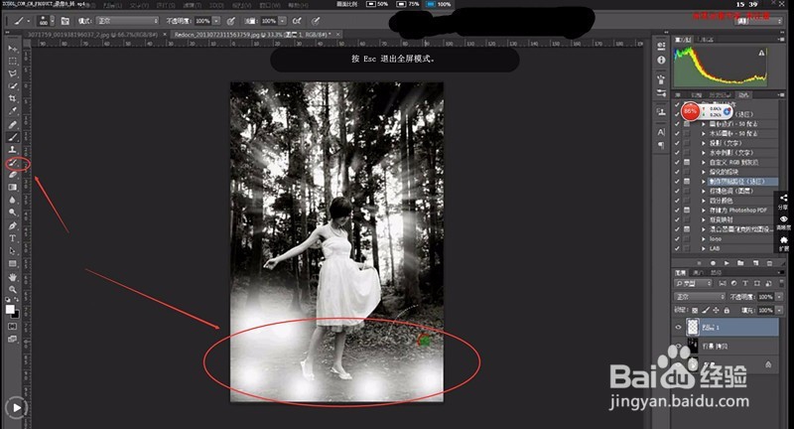Open the brush mode dropdown in options bar

pyautogui.click(x=128, y=21)
